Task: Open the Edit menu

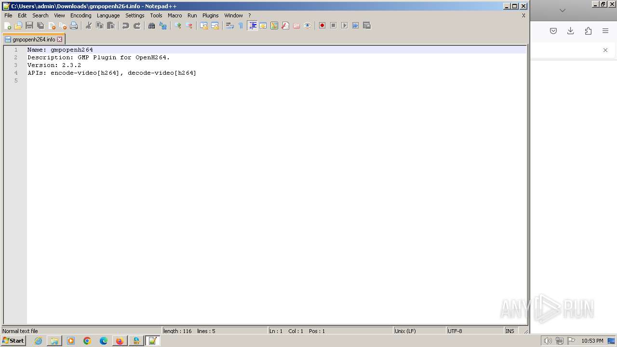Action: pos(22,15)
